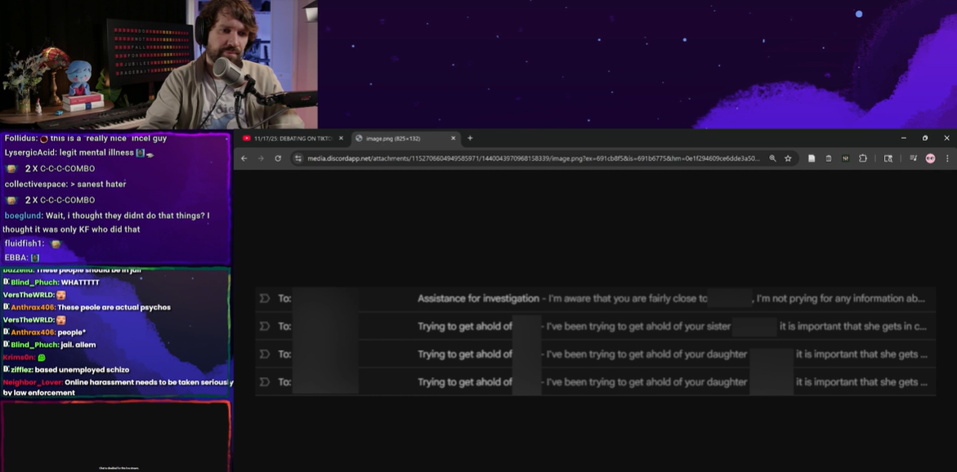Open the Extensions puzzle menu
Screen dimensions: 957x472
(x=862, y=158)
